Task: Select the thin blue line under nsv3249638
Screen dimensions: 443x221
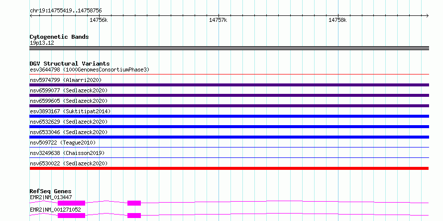Action: [x=229, y=158]
